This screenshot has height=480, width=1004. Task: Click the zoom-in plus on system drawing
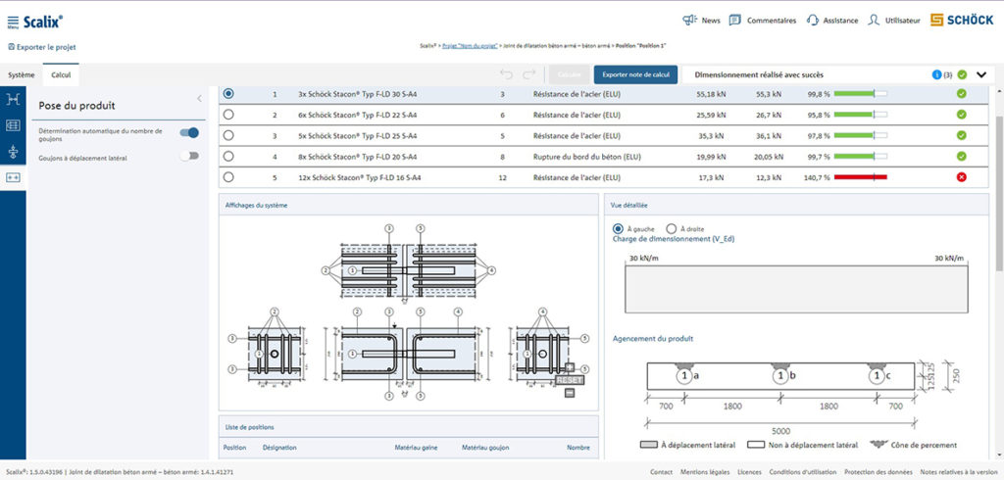570,366
